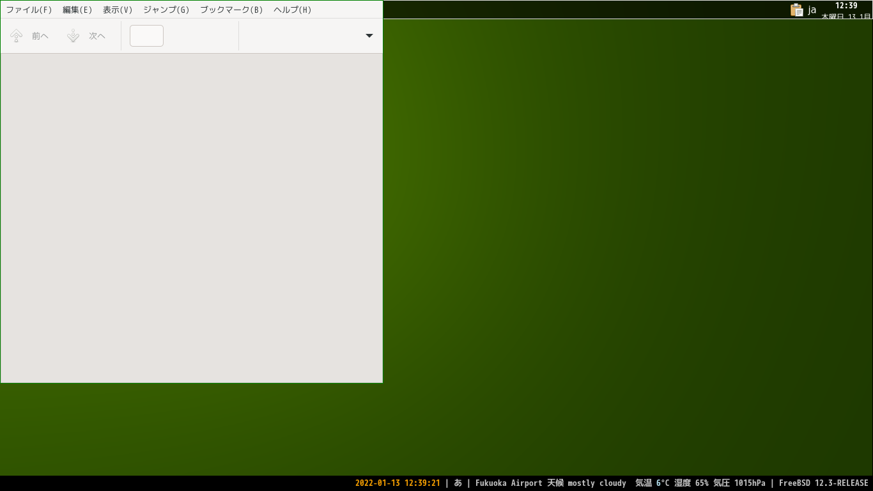Open the ジャンプ(G) menu
873x491 pixels.
click(x=166, y=10)
